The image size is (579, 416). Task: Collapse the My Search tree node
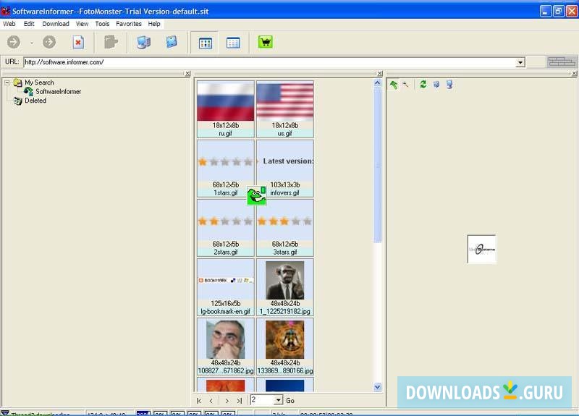point(7,82)
